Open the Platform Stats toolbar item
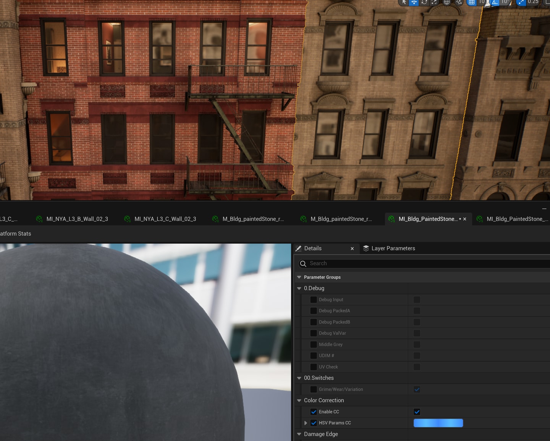The height and width of the screenshot is (441, 550). (15, 234)
